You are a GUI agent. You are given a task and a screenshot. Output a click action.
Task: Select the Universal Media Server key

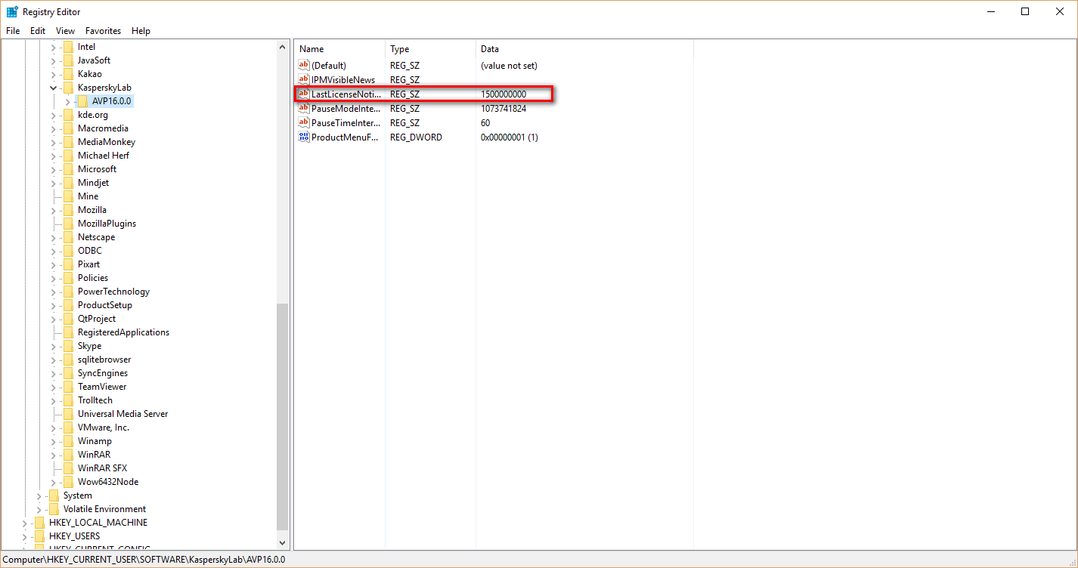[122, 414]
